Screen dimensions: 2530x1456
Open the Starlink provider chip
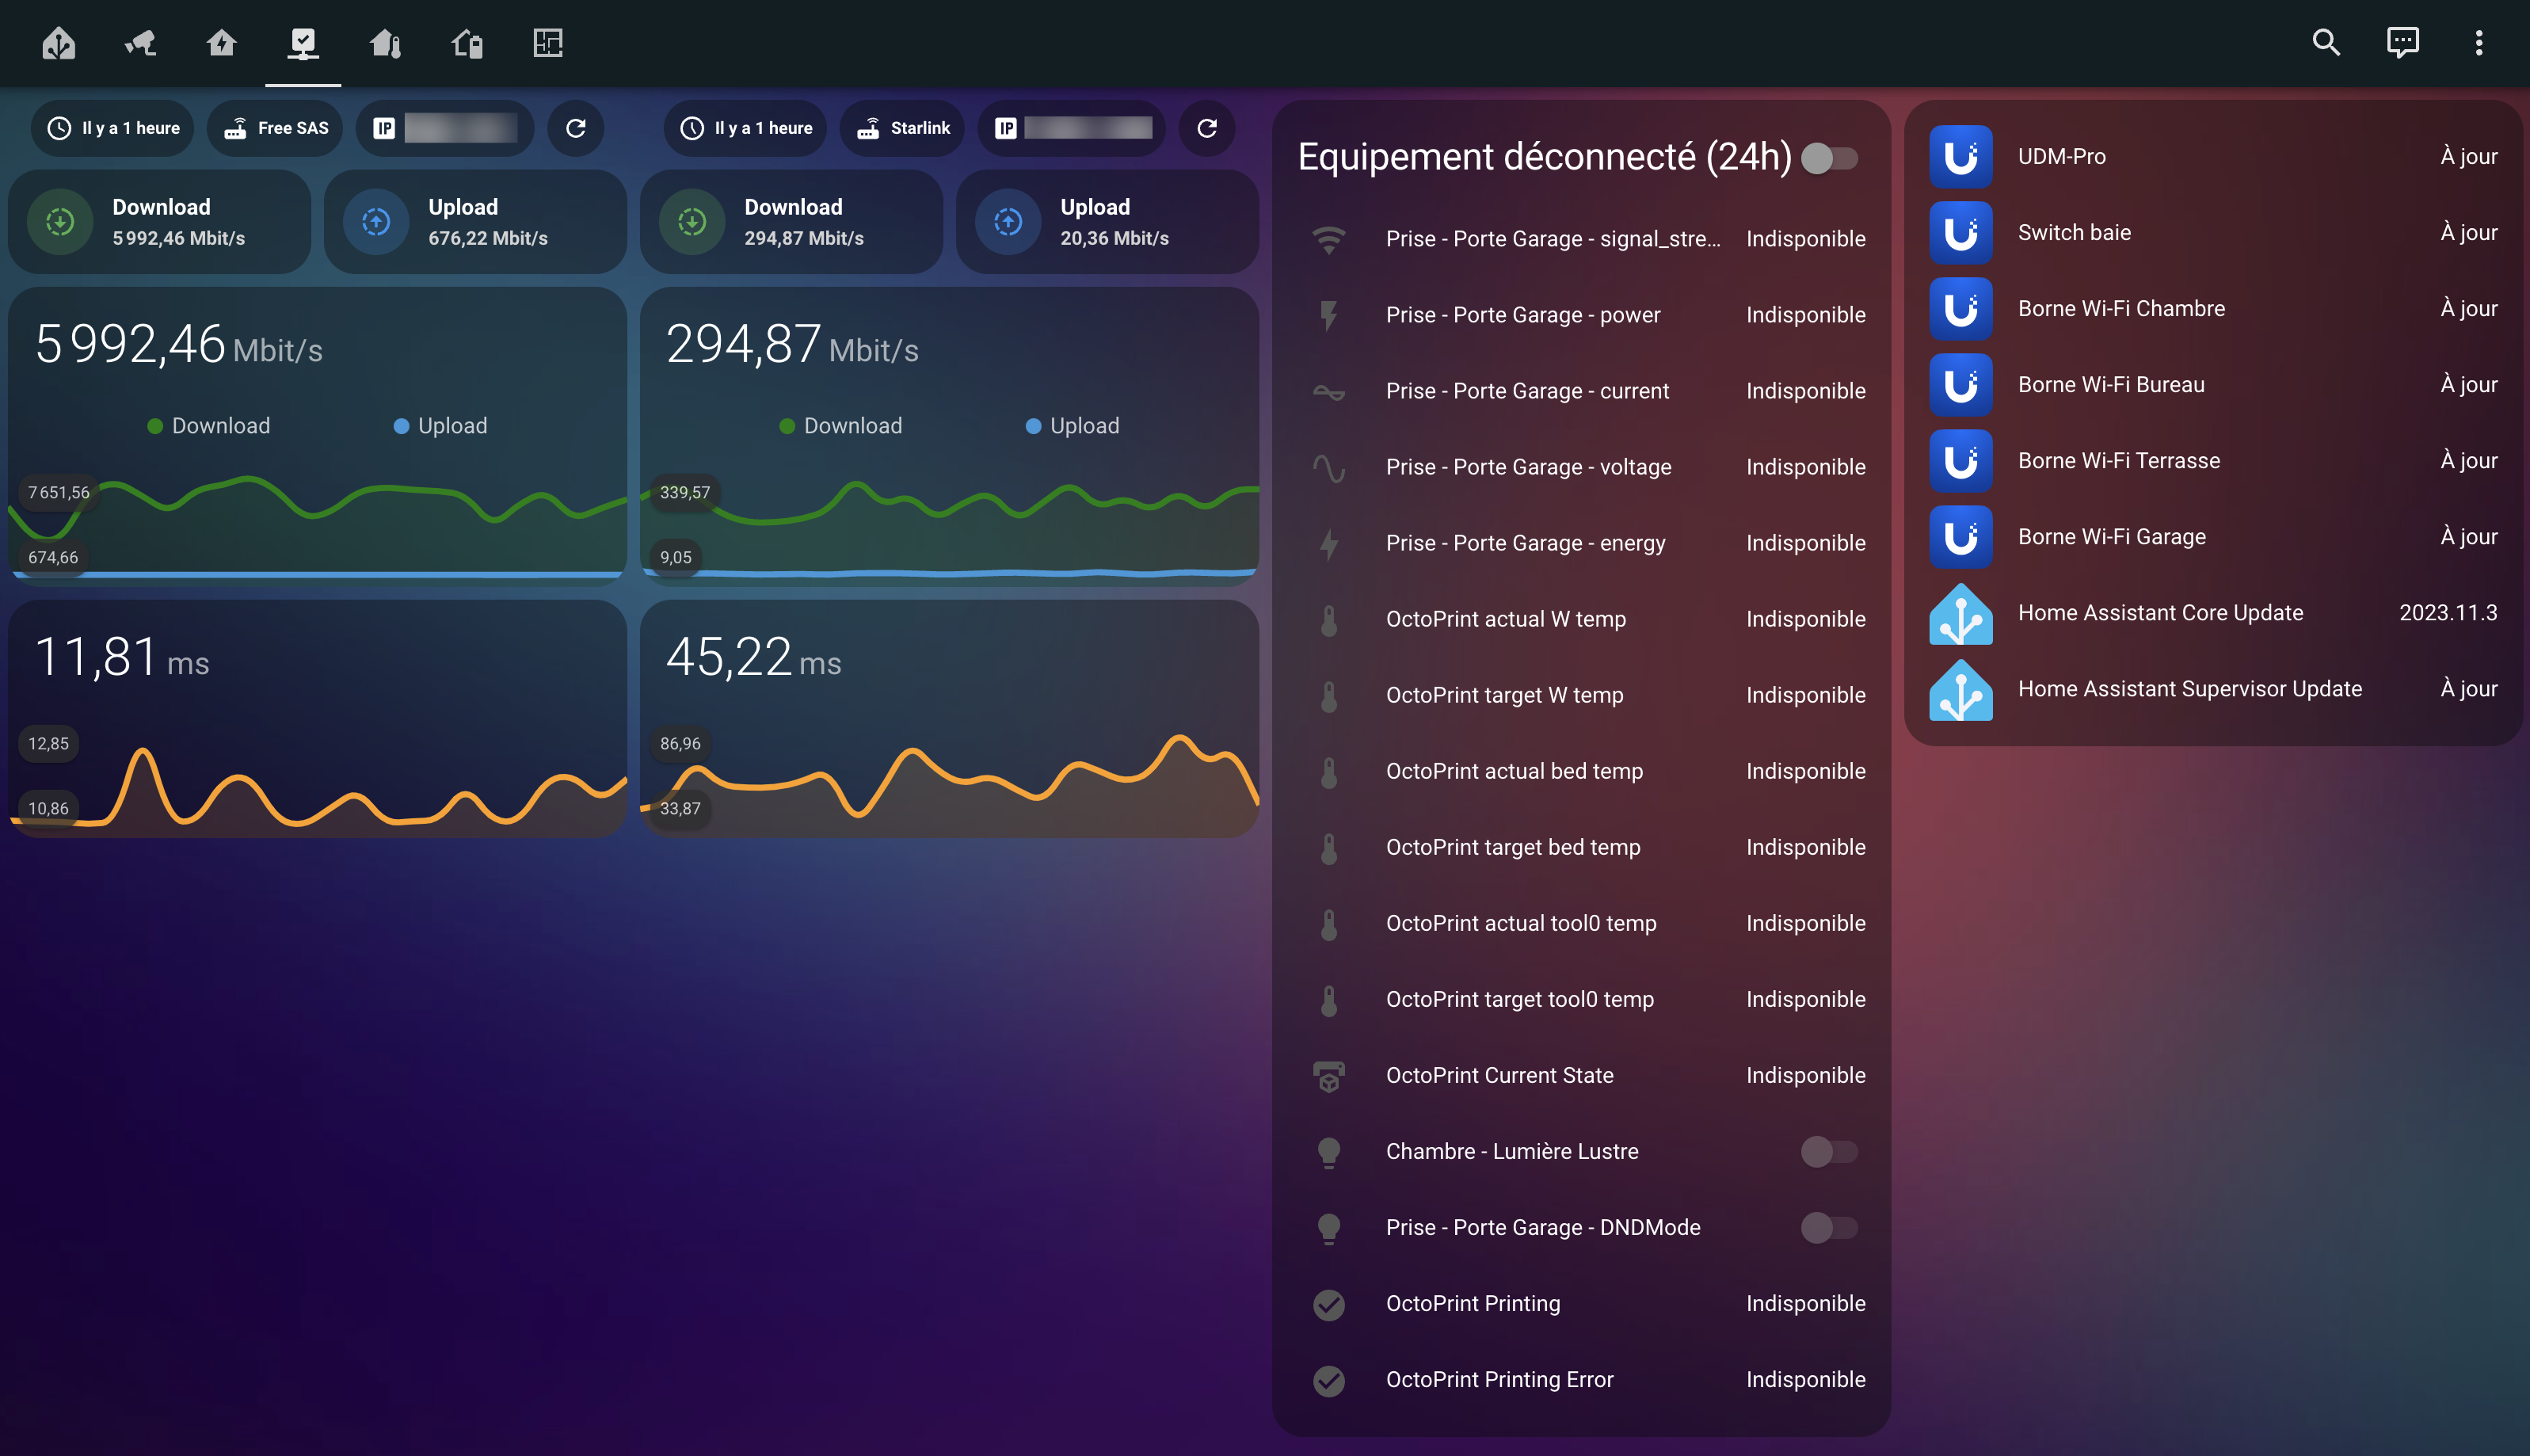pyautogui.click(x=903, y=128)
